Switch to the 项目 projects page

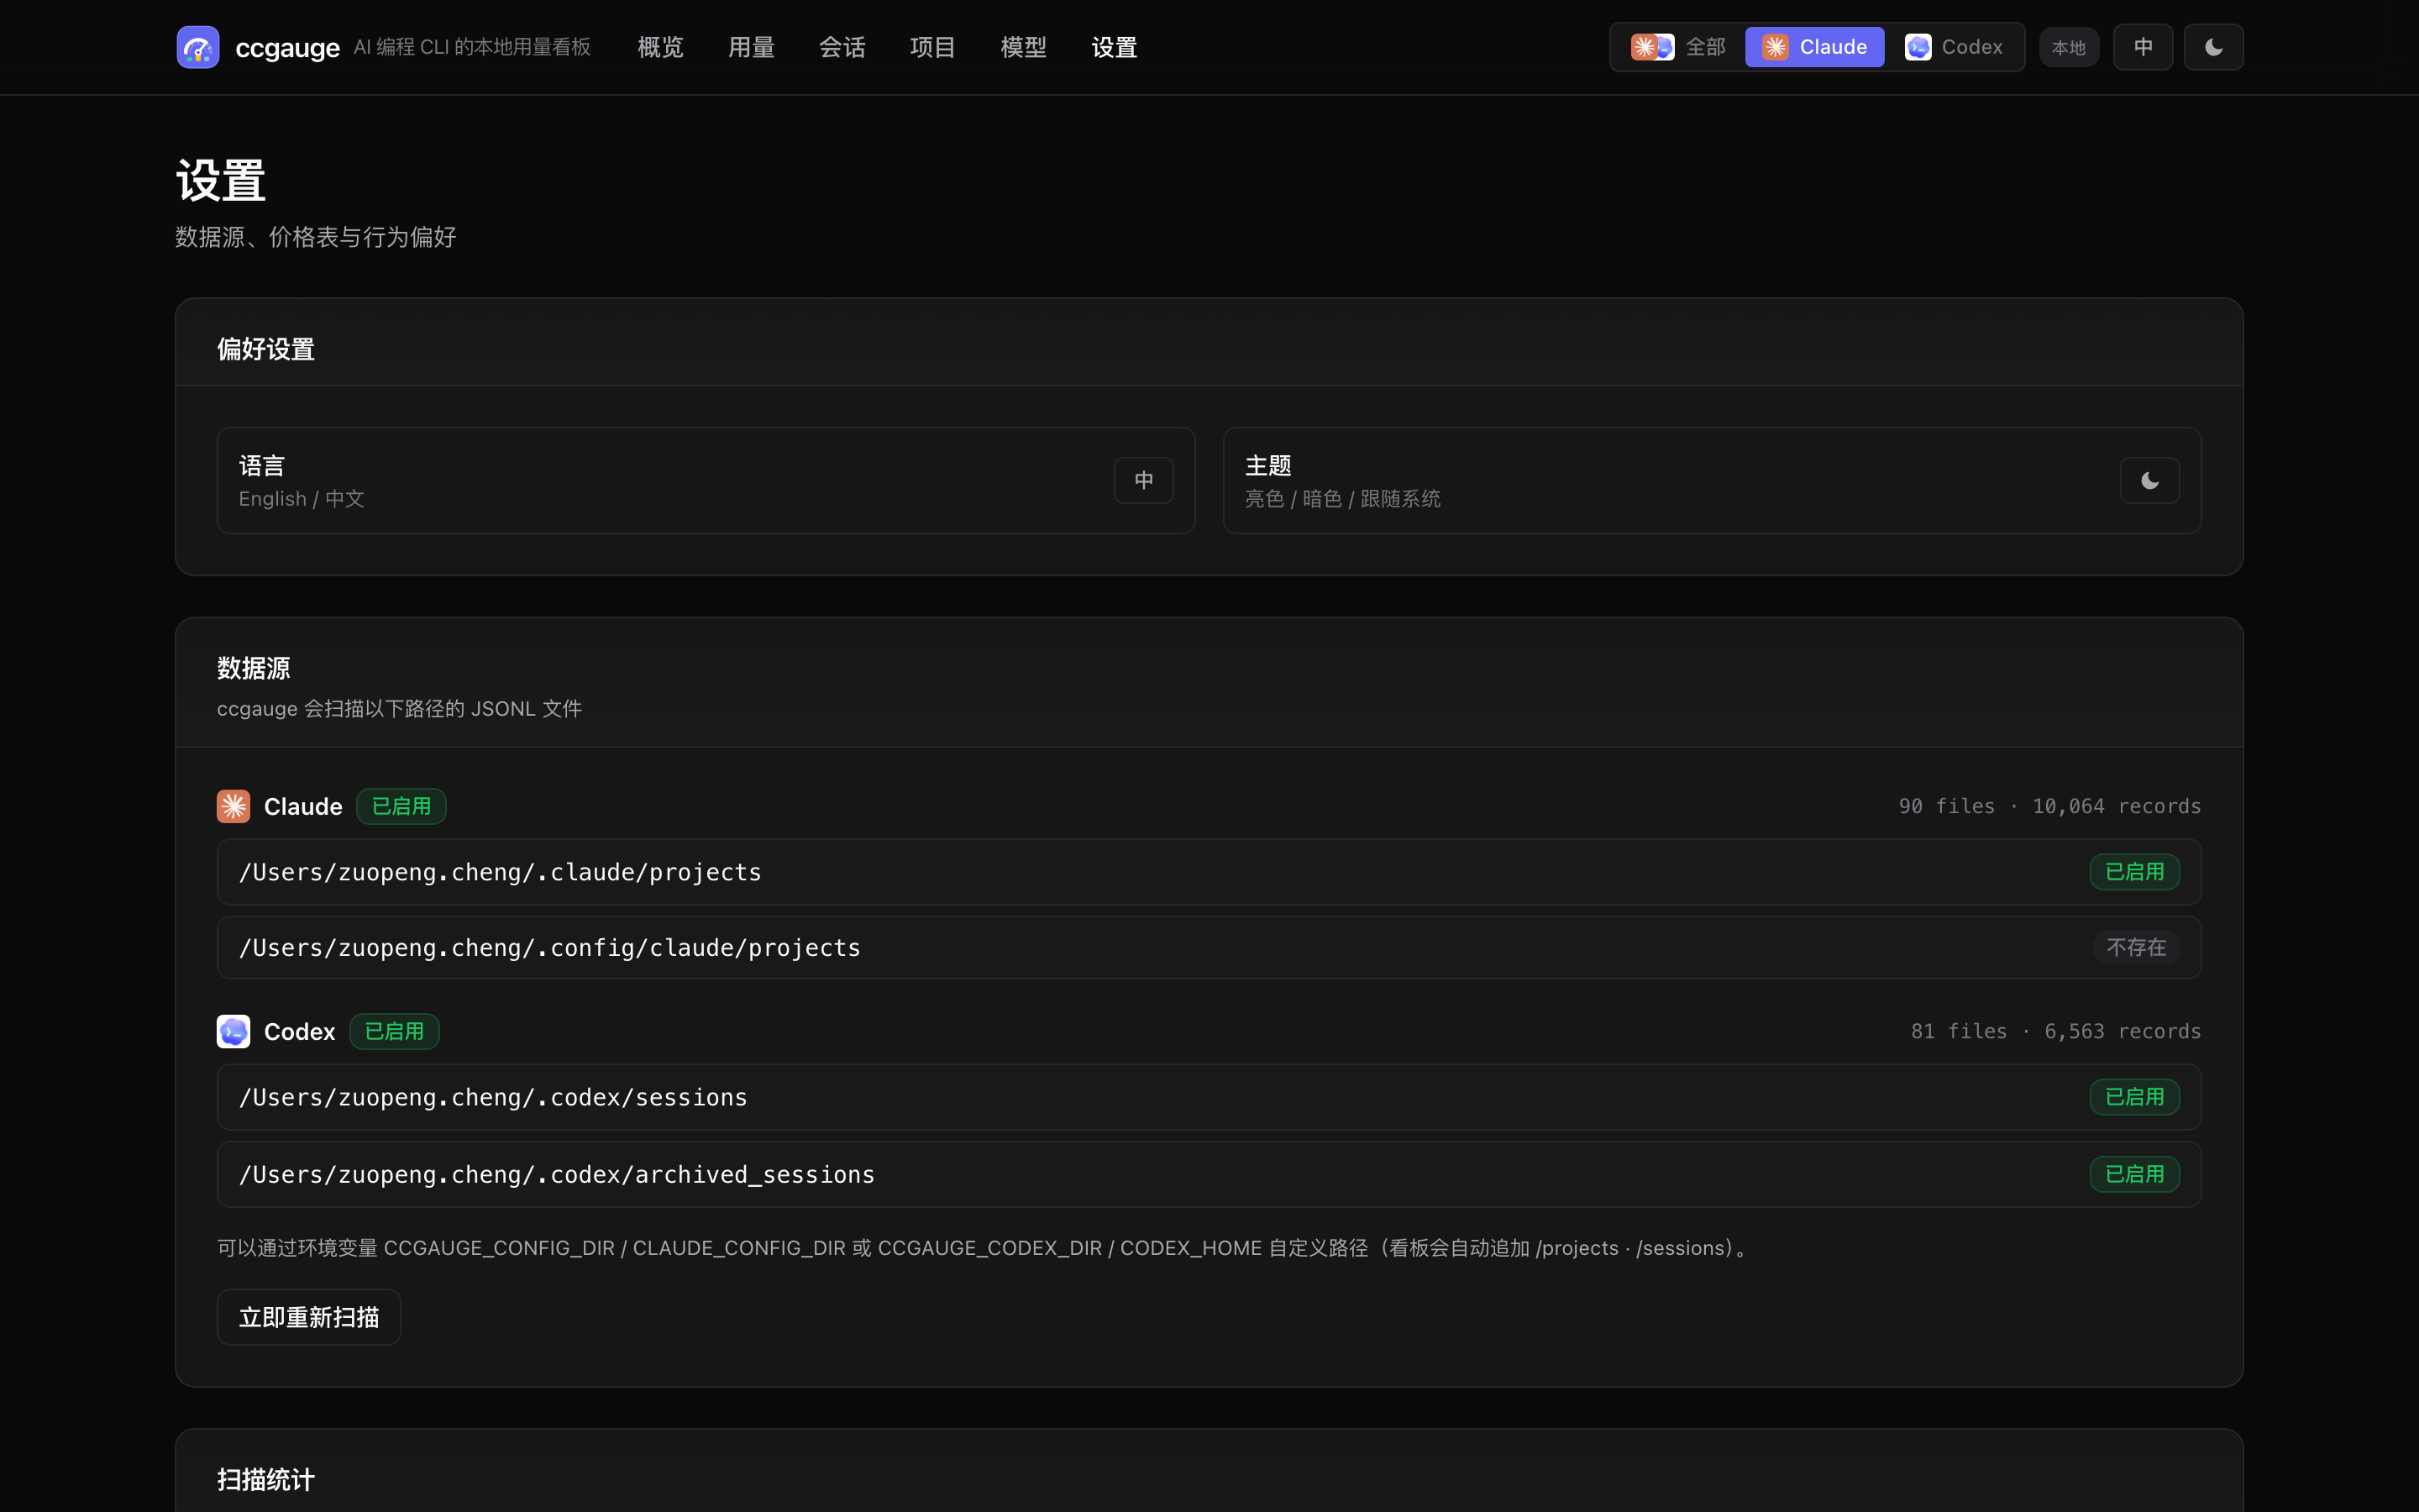coord(932,47)
